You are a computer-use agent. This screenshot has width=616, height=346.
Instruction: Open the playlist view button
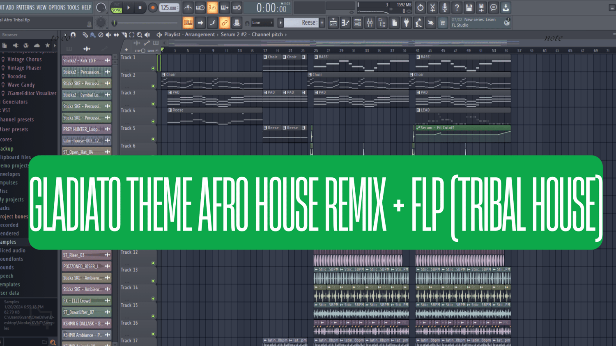pos(333,23)
